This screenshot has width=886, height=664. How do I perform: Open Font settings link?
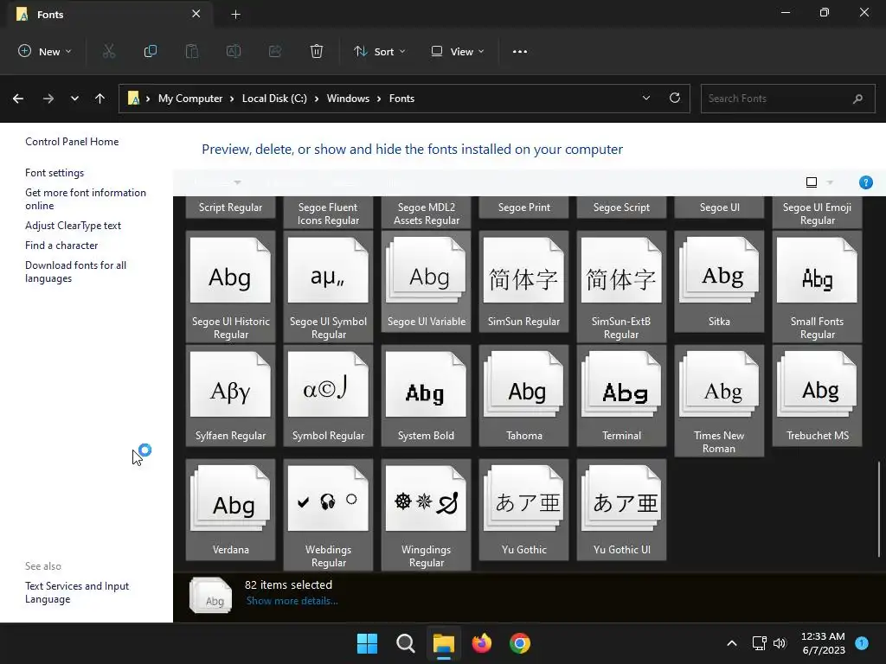[x=55, y=173]
